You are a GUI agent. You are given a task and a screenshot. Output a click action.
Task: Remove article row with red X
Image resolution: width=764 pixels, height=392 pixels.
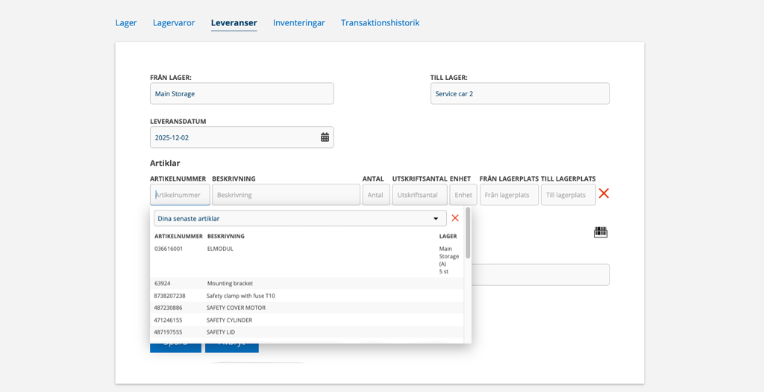coord(604,193)
